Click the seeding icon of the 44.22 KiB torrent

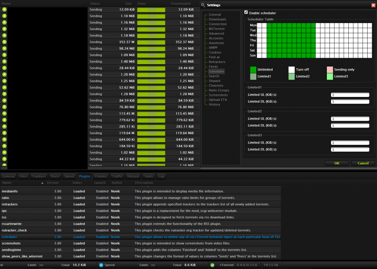point(4,159)
